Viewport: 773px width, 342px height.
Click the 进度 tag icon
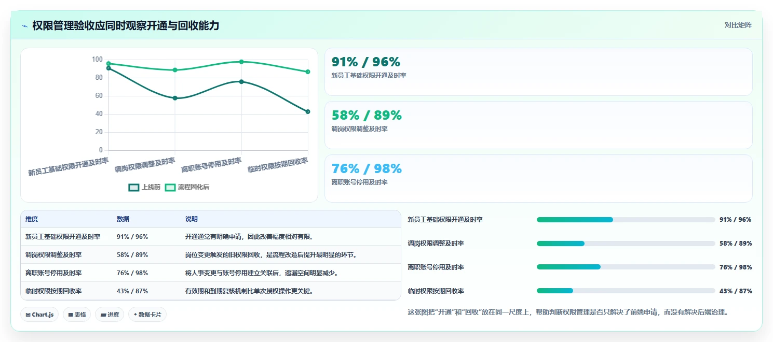click(103, 315)
